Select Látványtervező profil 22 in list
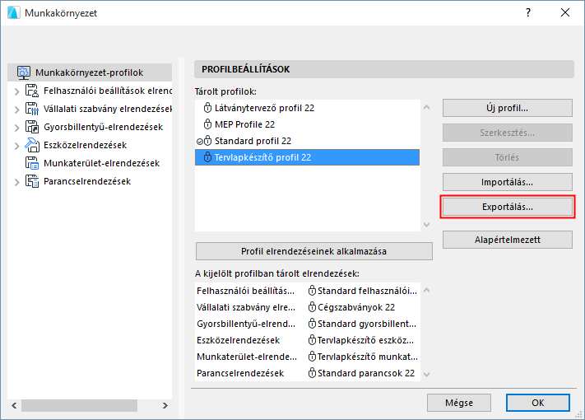The width and height of the screenshot is (585, 420). point(307,108)
